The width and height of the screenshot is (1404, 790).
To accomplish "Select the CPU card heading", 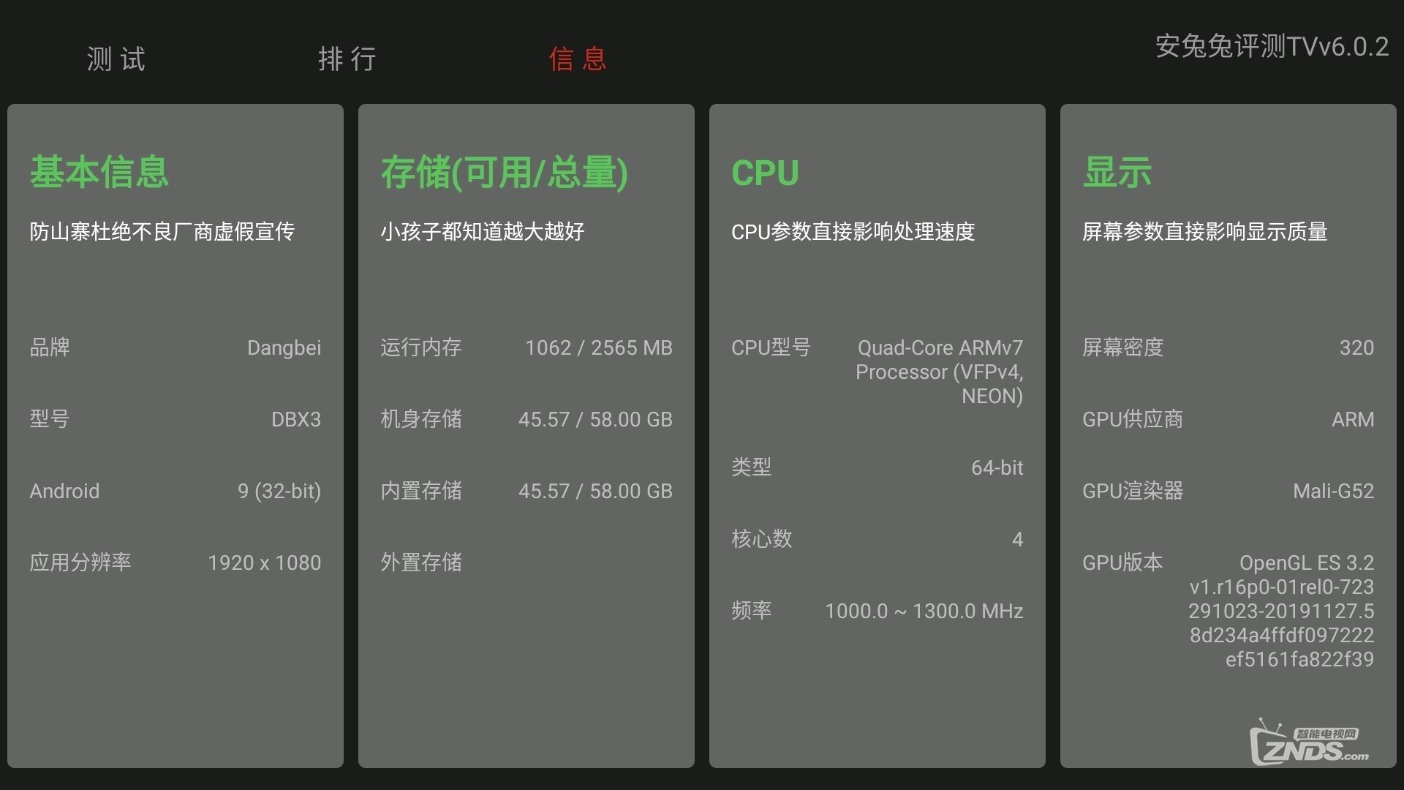I will (765, 173).
